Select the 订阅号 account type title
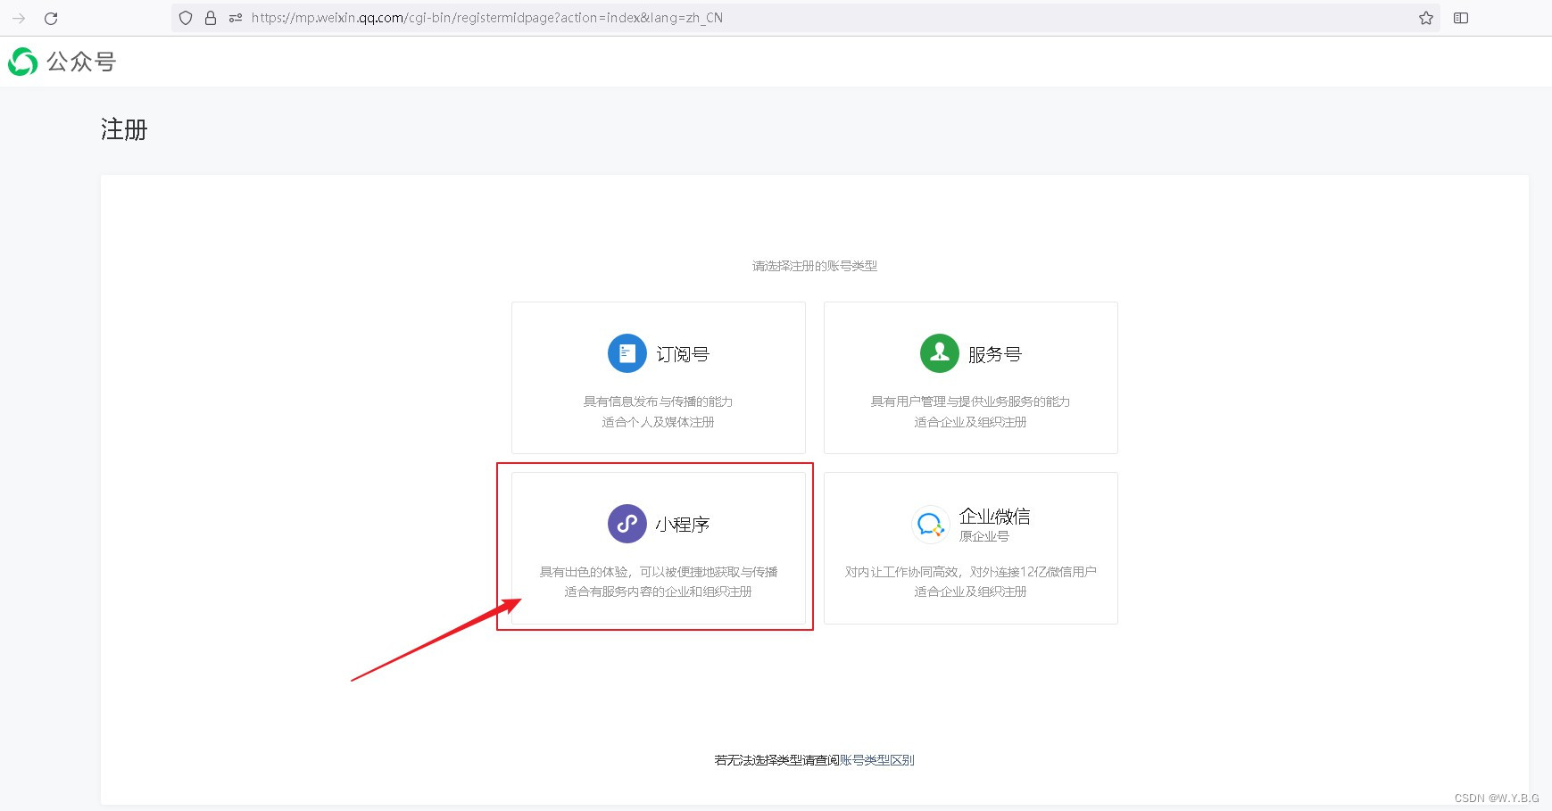 683,354
